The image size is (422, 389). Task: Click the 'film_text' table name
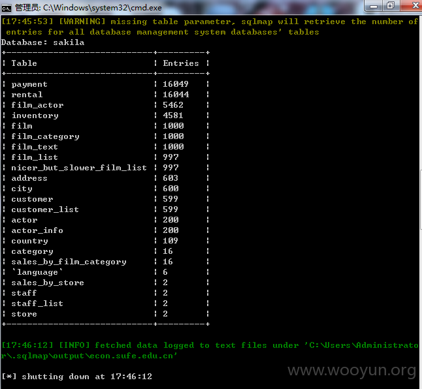(x=35, y=147)
